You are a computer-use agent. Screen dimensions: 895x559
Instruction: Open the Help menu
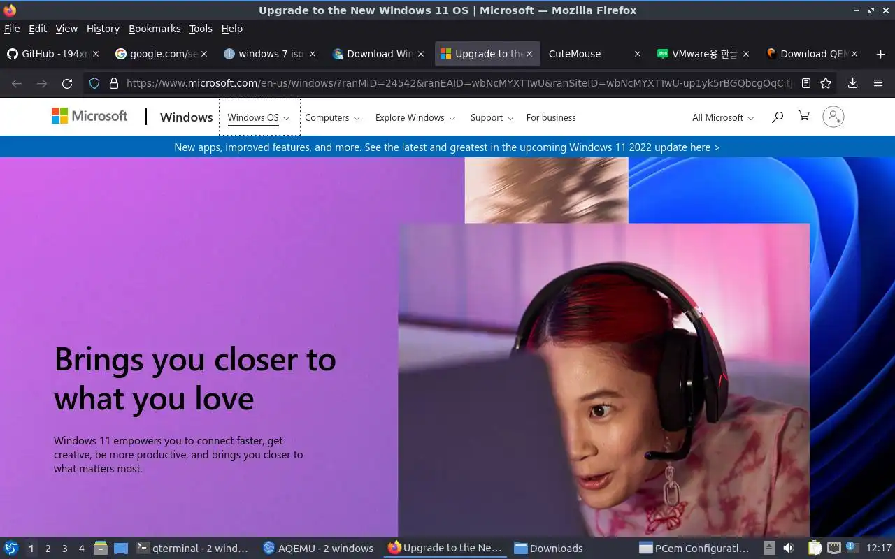[231, 29]
